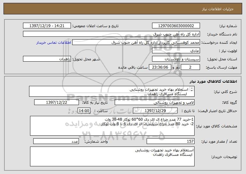Click the label اولویت نیاز
Screen dimensions: 246x174
pos(228,51)
